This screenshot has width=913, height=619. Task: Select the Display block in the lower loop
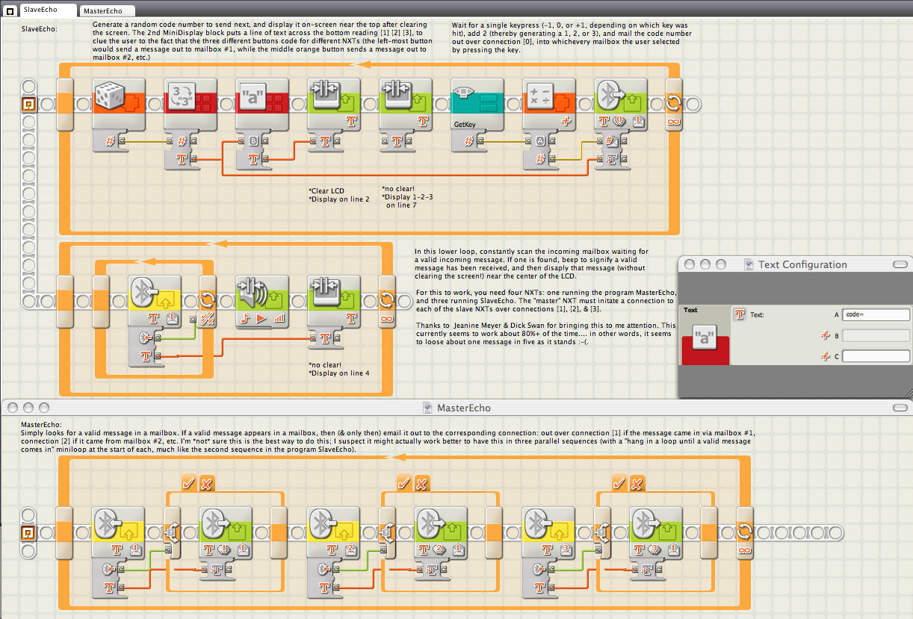(x=333, y=300)
